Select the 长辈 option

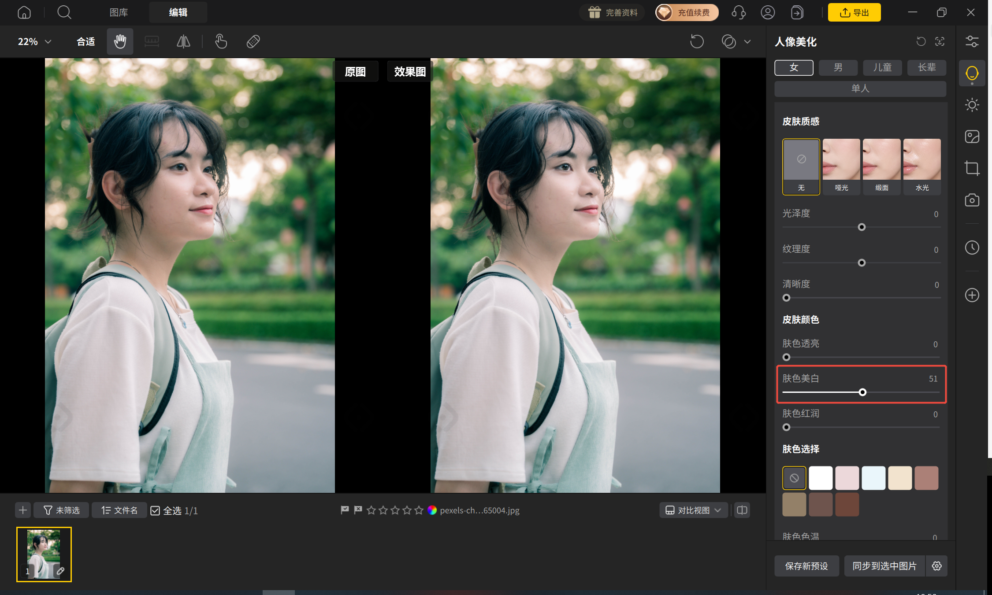click(927, 67)
